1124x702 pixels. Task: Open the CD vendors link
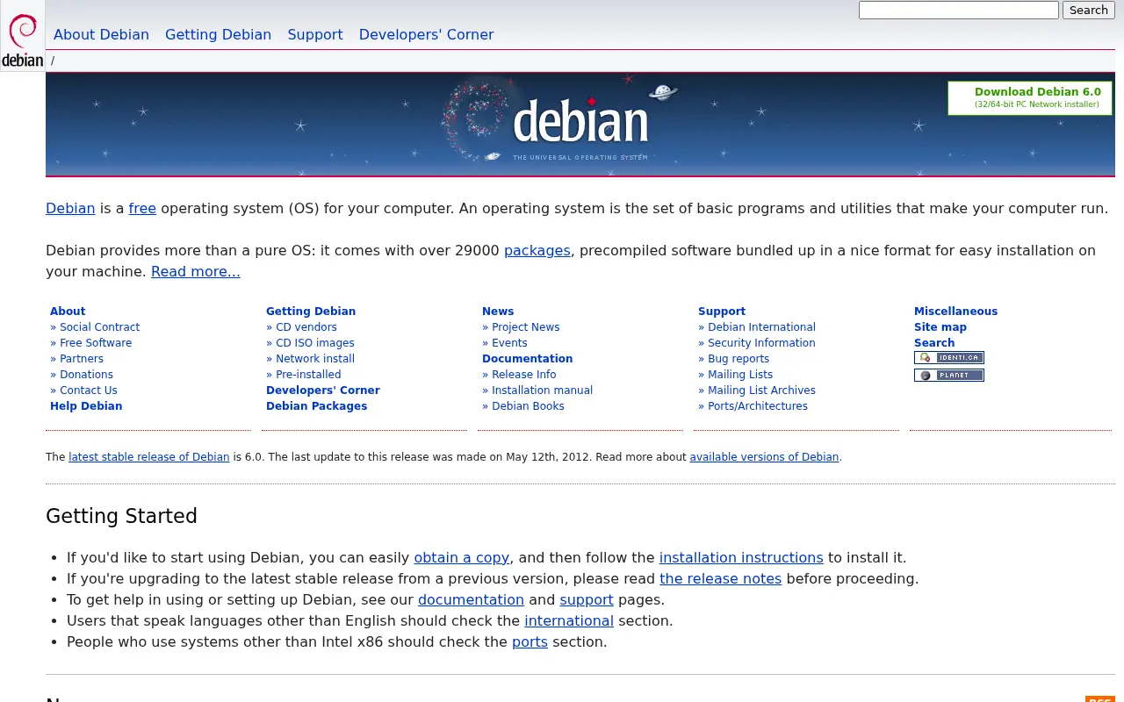(x=306, y=327)
